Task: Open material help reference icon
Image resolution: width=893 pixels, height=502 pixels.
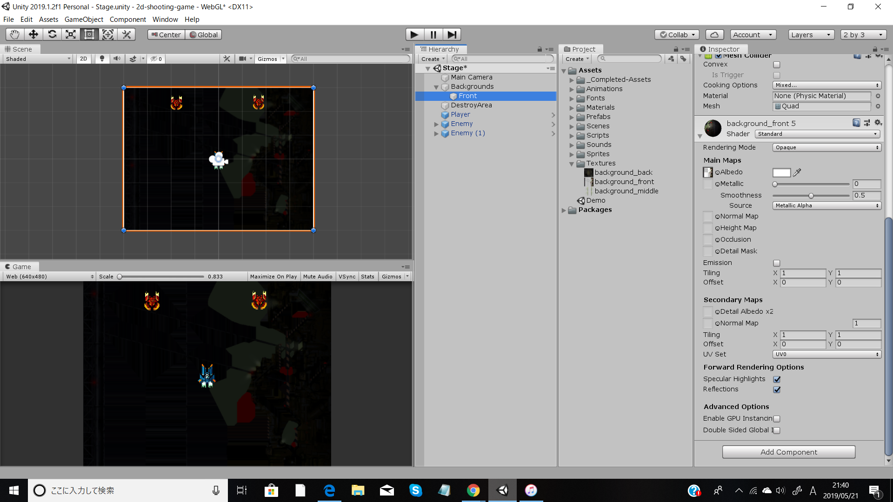Action: click(856, 123)
